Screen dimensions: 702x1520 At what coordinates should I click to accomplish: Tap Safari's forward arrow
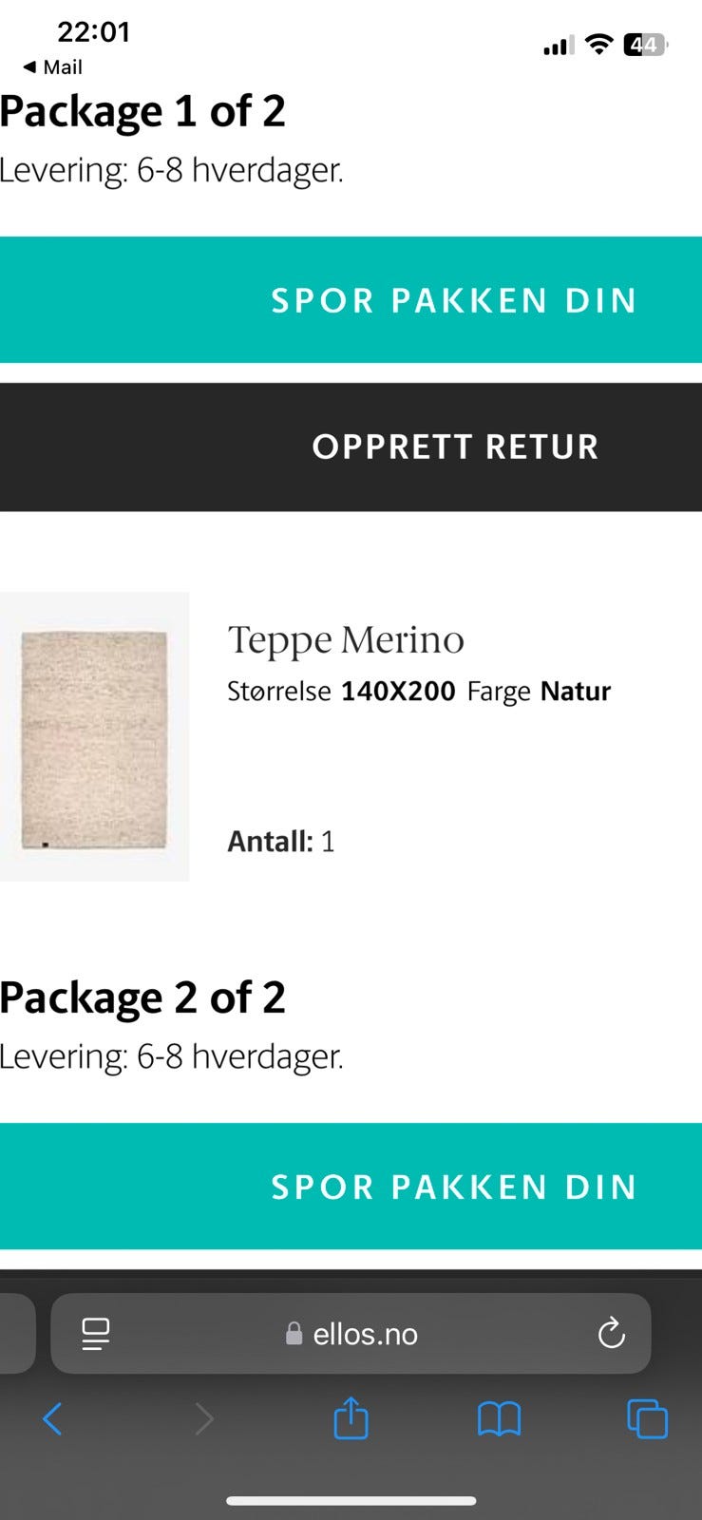pyautogui.click(x=203, y=1419)
